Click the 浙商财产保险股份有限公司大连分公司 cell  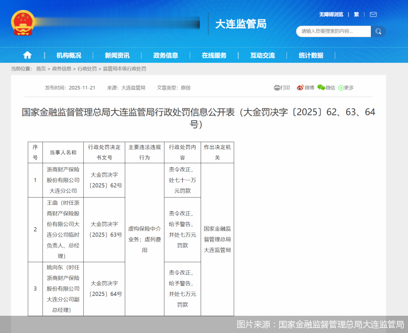pyautogui.click(x=63, y=180)
